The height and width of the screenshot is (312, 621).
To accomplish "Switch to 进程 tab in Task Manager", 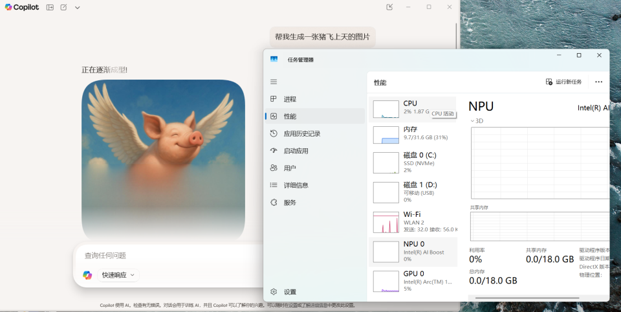I will click(315, 99).
